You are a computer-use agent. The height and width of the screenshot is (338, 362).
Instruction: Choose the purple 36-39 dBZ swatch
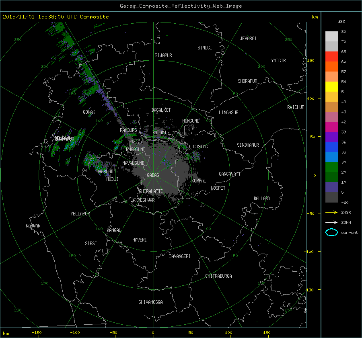[331, 137]
